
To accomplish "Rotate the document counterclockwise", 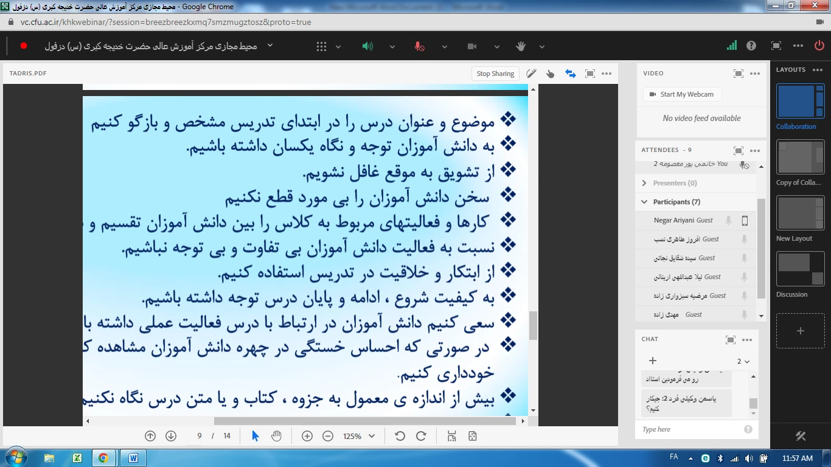I will point(400,436).
